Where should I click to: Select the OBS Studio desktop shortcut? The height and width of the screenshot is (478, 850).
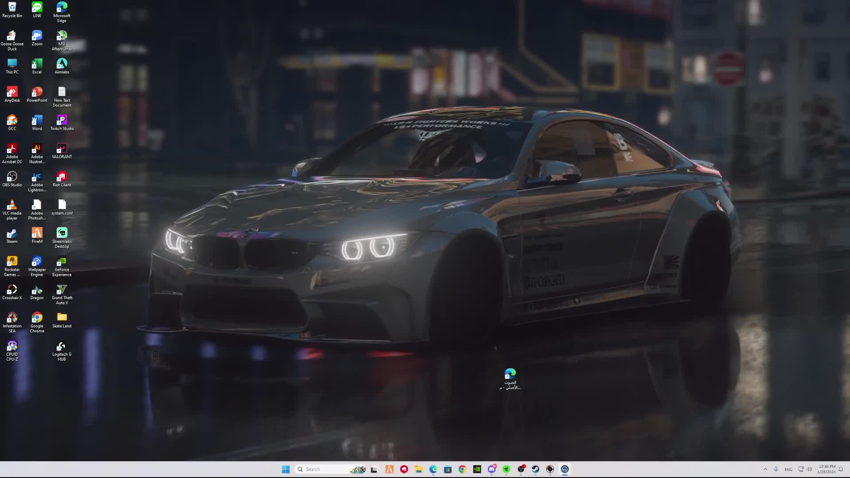[x=12, y=179]
